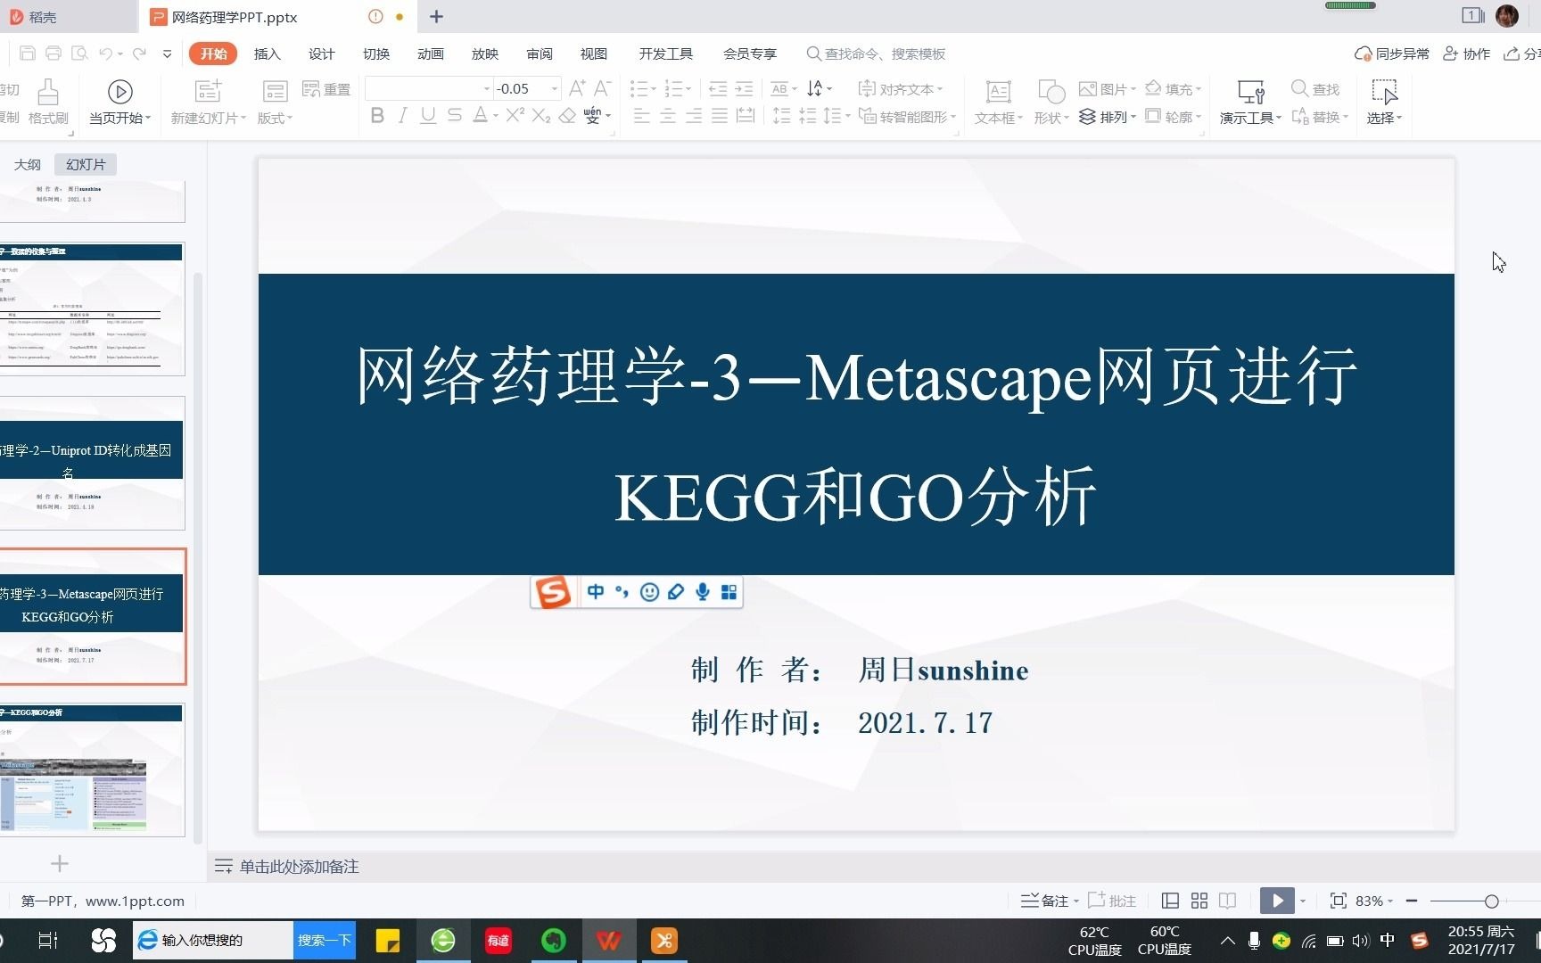Click the Collaborate button
This screenshot has height=963, width=1541.
(x=1466, y=53)
